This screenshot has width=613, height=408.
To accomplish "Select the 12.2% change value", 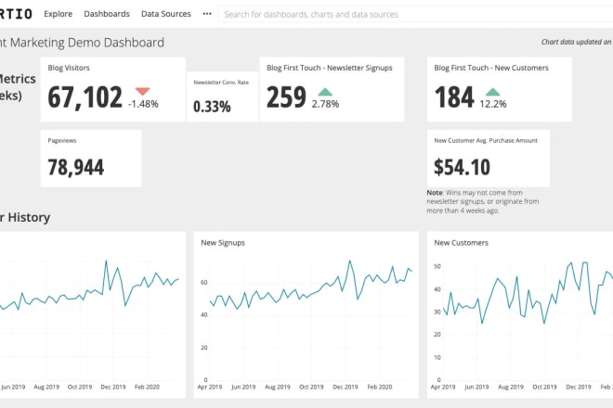I will point(493,104).
